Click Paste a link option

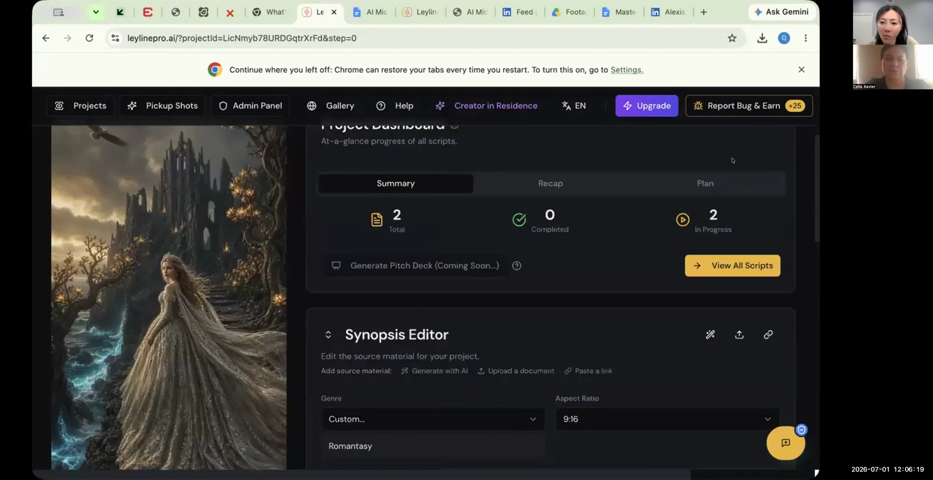pyautogui.click(x=588, y=371)
